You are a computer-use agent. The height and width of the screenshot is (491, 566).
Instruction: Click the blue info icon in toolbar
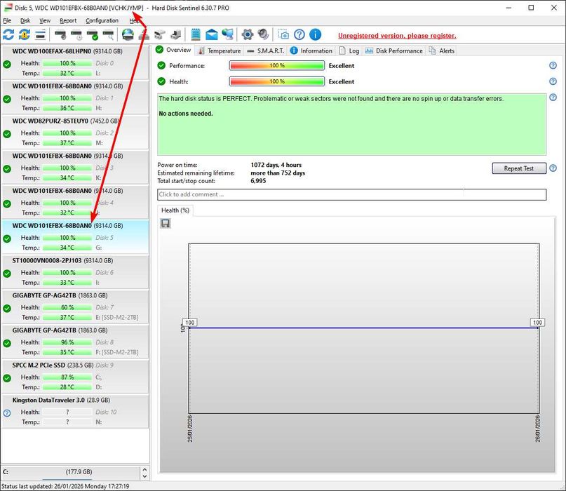coord(315,34)
